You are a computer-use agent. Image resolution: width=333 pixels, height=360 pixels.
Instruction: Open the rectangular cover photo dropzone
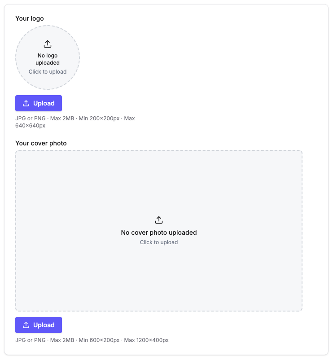(x=159, y=231)
